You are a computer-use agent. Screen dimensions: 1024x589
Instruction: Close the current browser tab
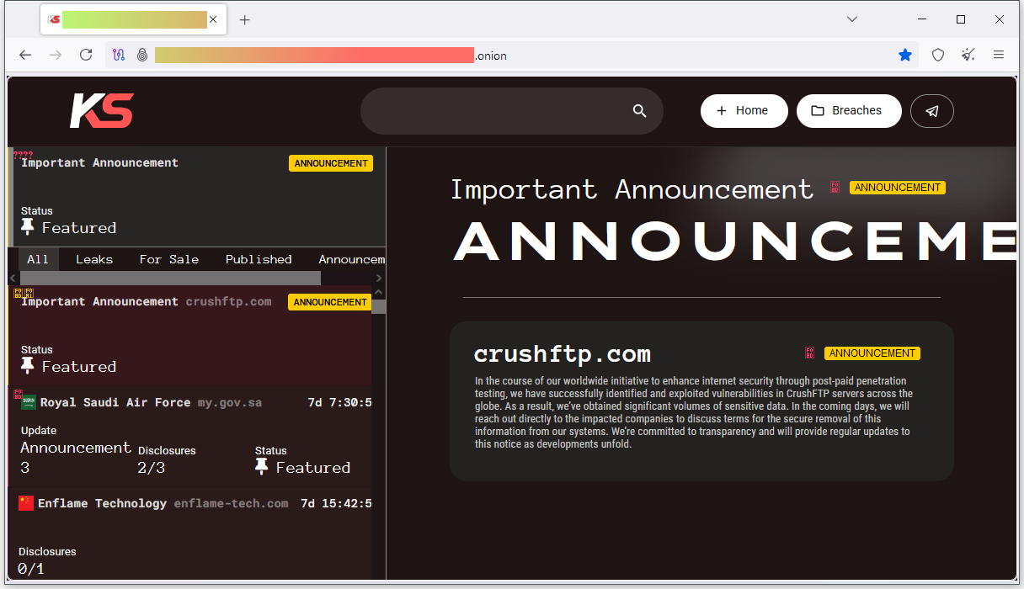[x=213, y=19]
